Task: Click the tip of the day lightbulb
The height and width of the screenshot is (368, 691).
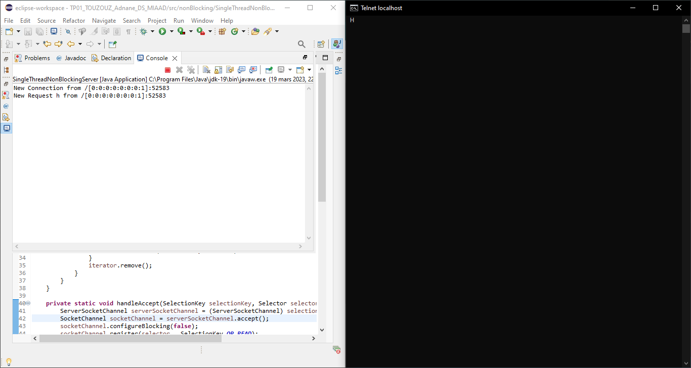Action: pyautogui.click(x=9, y=362)
